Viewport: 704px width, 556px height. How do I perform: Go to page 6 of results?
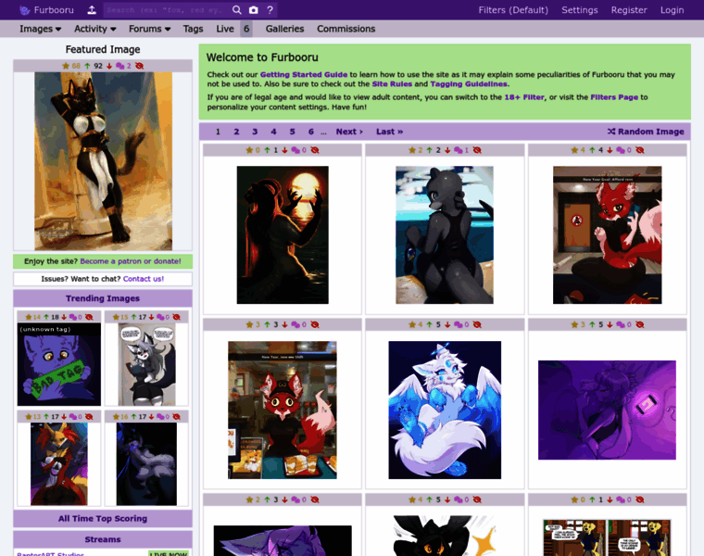pos(310,132)
